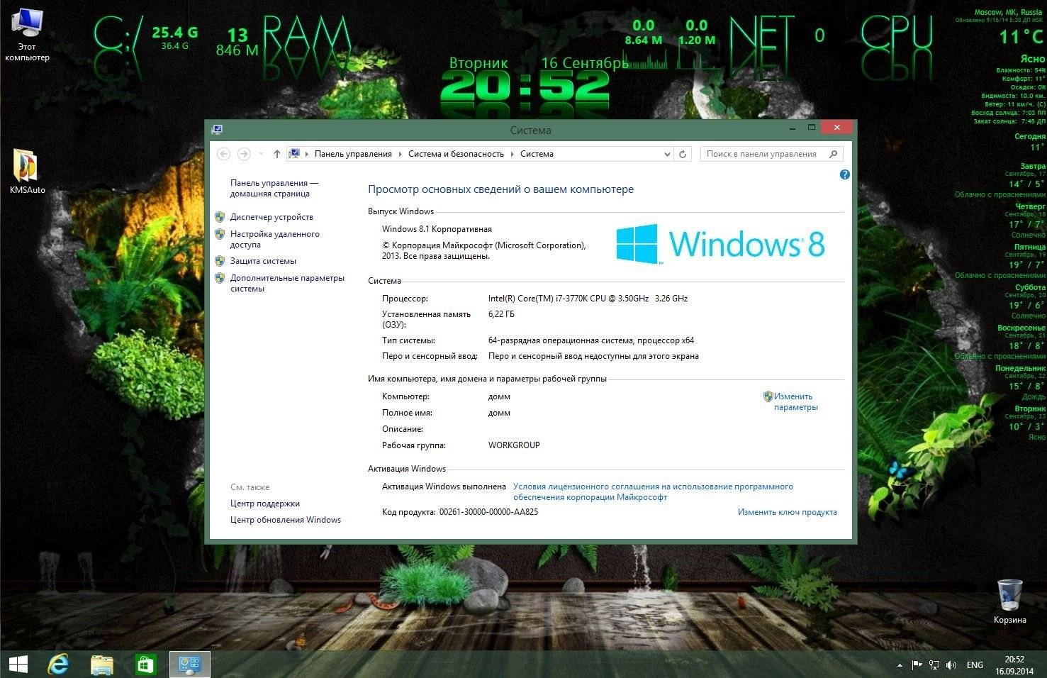The image size is (1047, 678).
Task: Click product code 00261-30000-00000-AA825
Action: coord(488,512)
